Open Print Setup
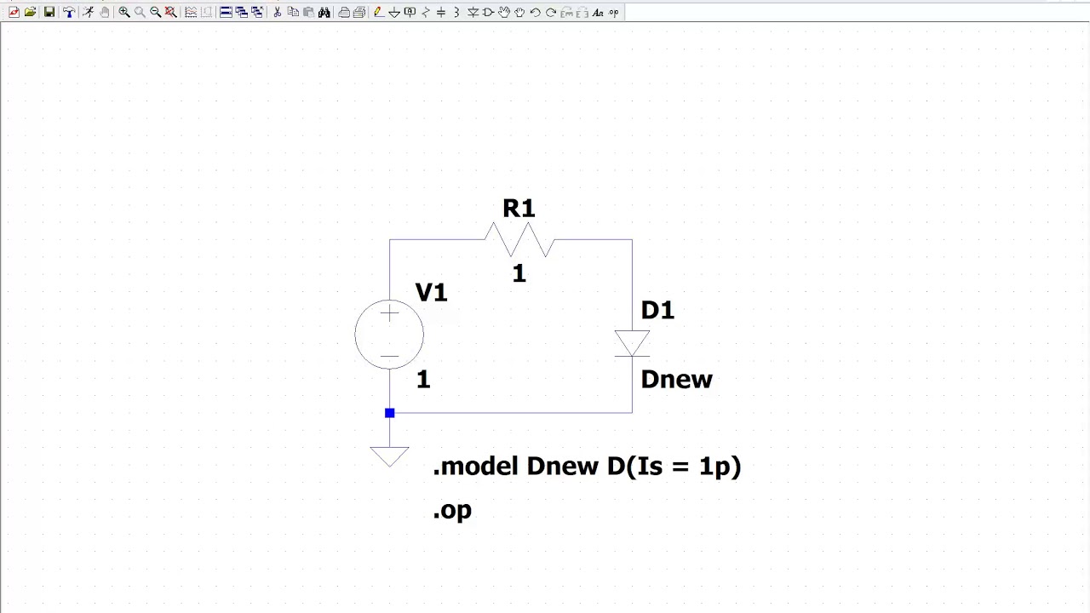Image resolution: width=1090 pixels, height=613 pixels. coord(359,12)
